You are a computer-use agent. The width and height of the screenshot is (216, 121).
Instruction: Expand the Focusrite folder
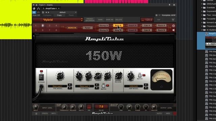(202, 19)
